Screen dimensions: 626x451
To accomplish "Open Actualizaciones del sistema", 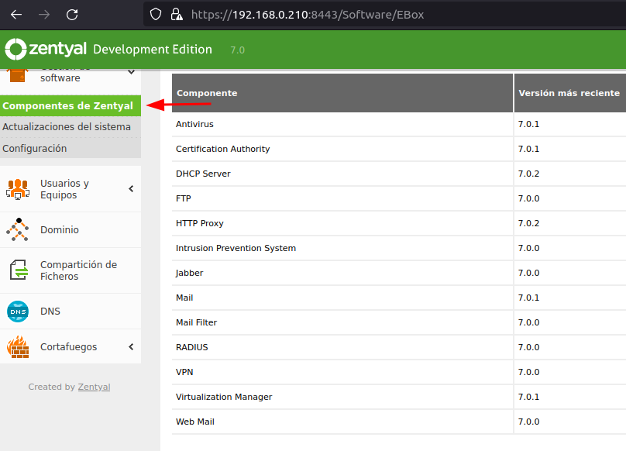I will point(71,127).
